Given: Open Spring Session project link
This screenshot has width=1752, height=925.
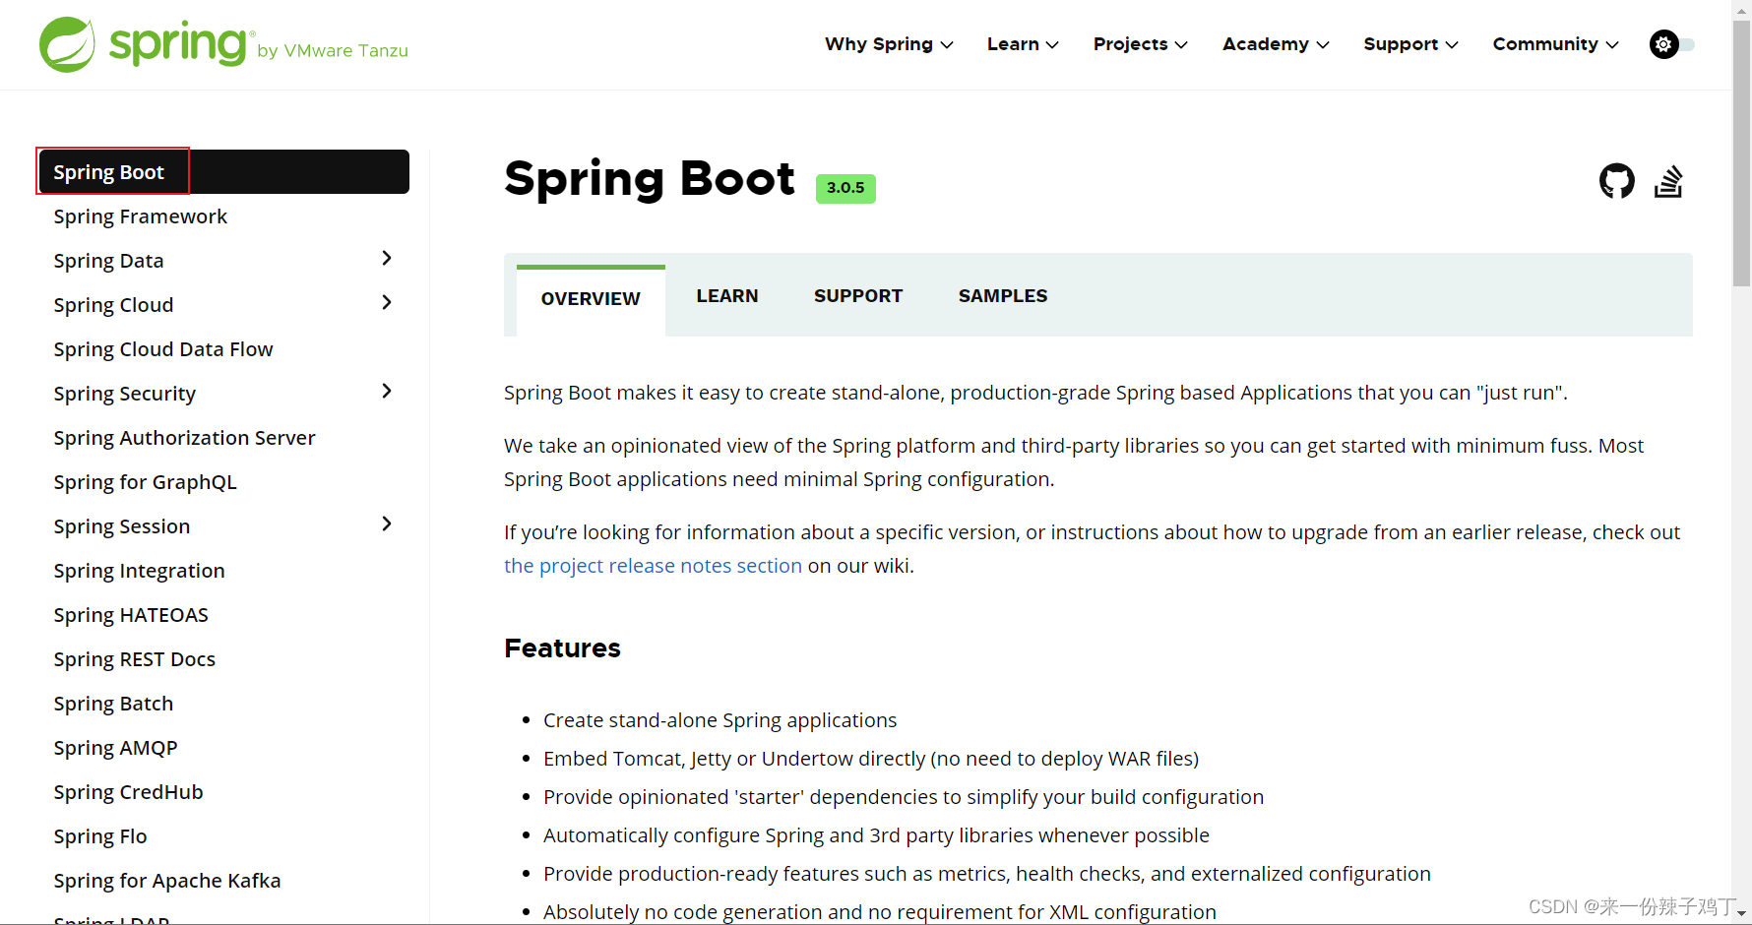Looking at the screenshot, I should point(122,526).
